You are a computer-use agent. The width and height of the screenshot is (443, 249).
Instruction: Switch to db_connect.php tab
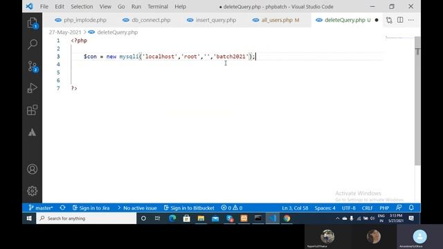pos(147,20)
